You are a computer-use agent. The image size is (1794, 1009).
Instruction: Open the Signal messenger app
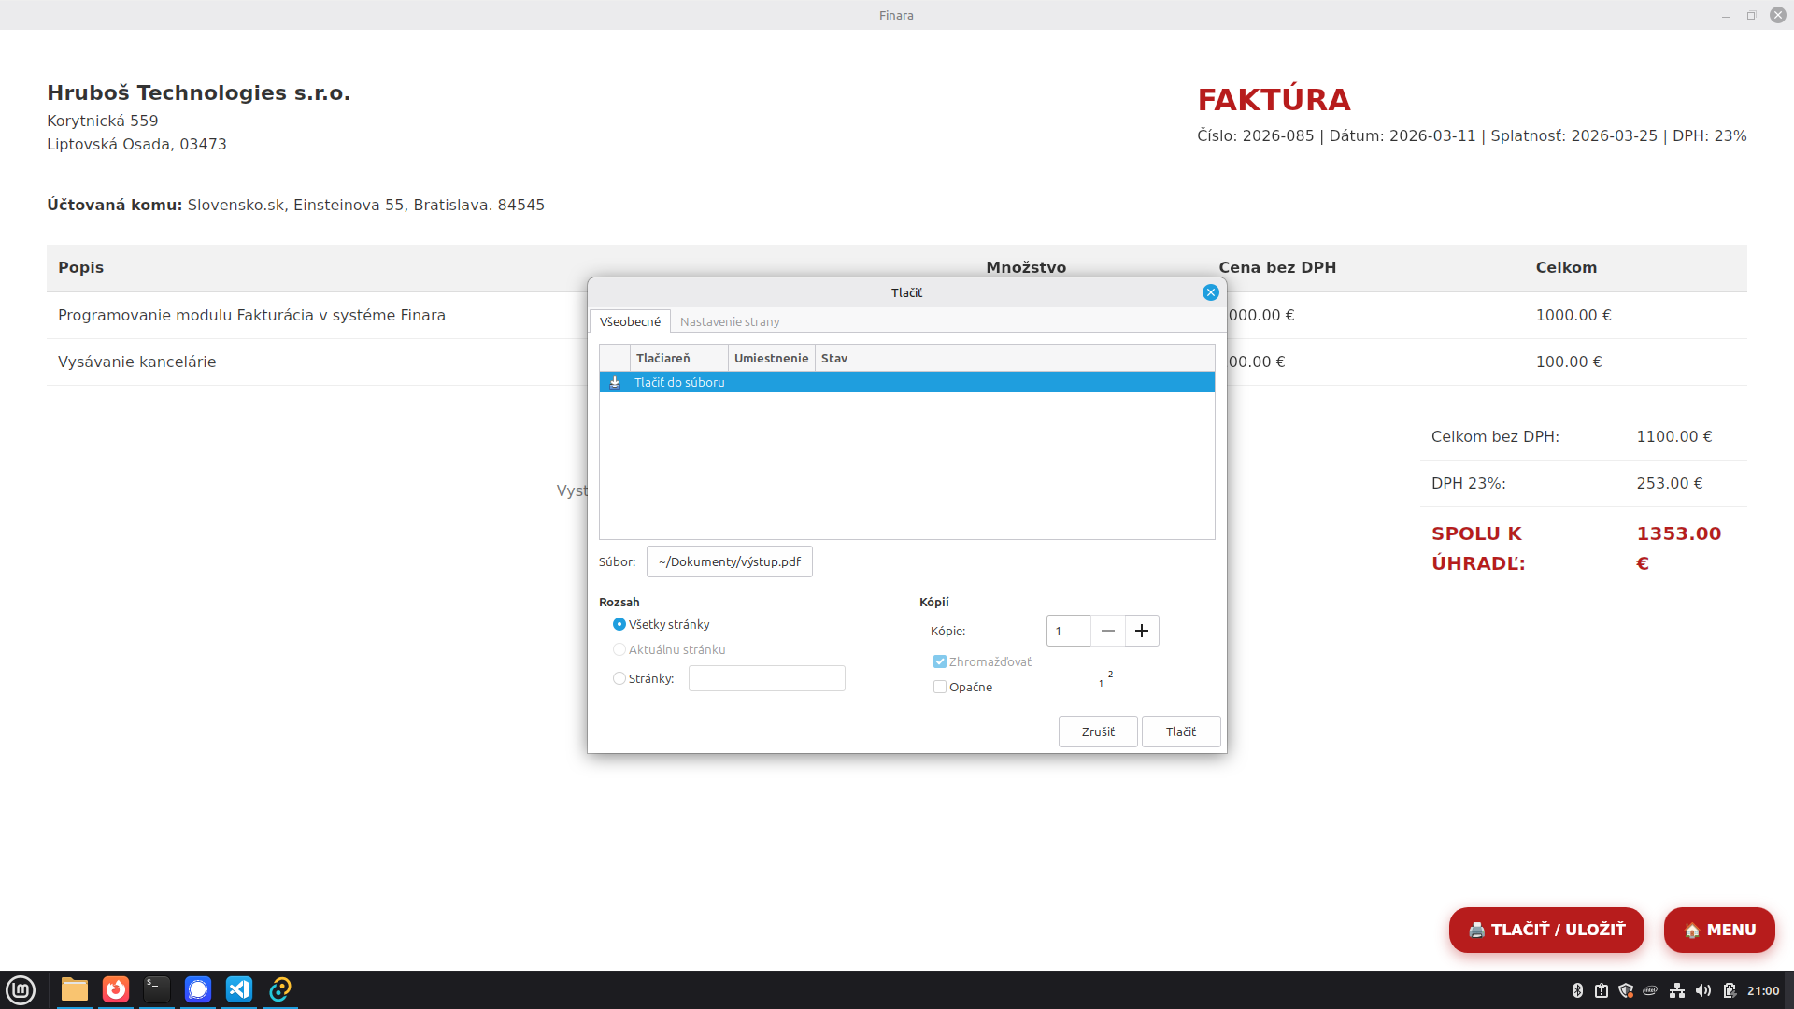pyautogui.click(x=197, y=989)
